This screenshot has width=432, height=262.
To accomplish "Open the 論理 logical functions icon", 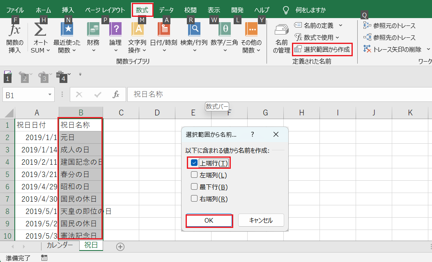I will [x=115, y=31].
